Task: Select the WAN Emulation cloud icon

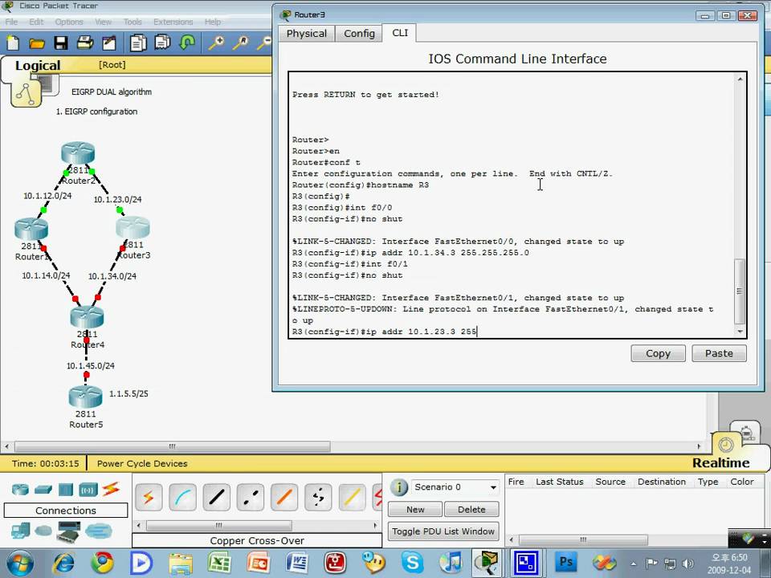Action: point(43,531)
